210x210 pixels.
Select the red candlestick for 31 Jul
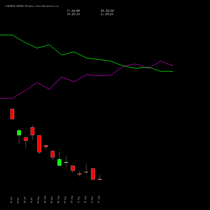(32, 131)
